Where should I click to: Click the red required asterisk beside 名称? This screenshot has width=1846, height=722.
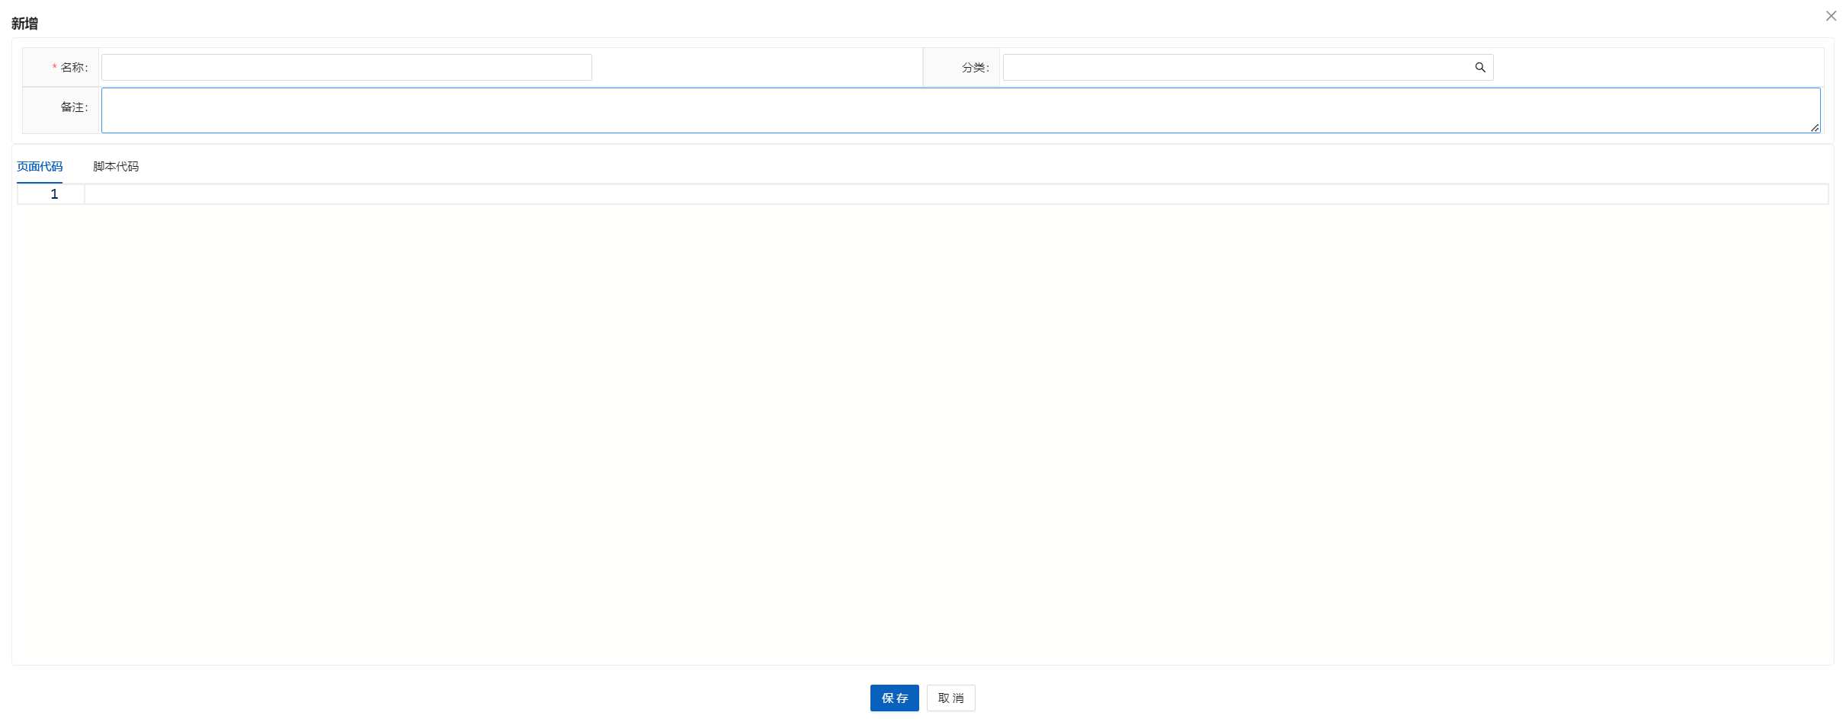54,68
